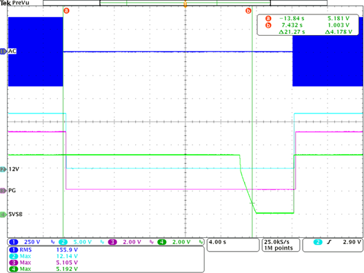Click channel 2 badge showing 5.00 V
The width and height of the screenshot is (364, 273).
tap(75, 242)
